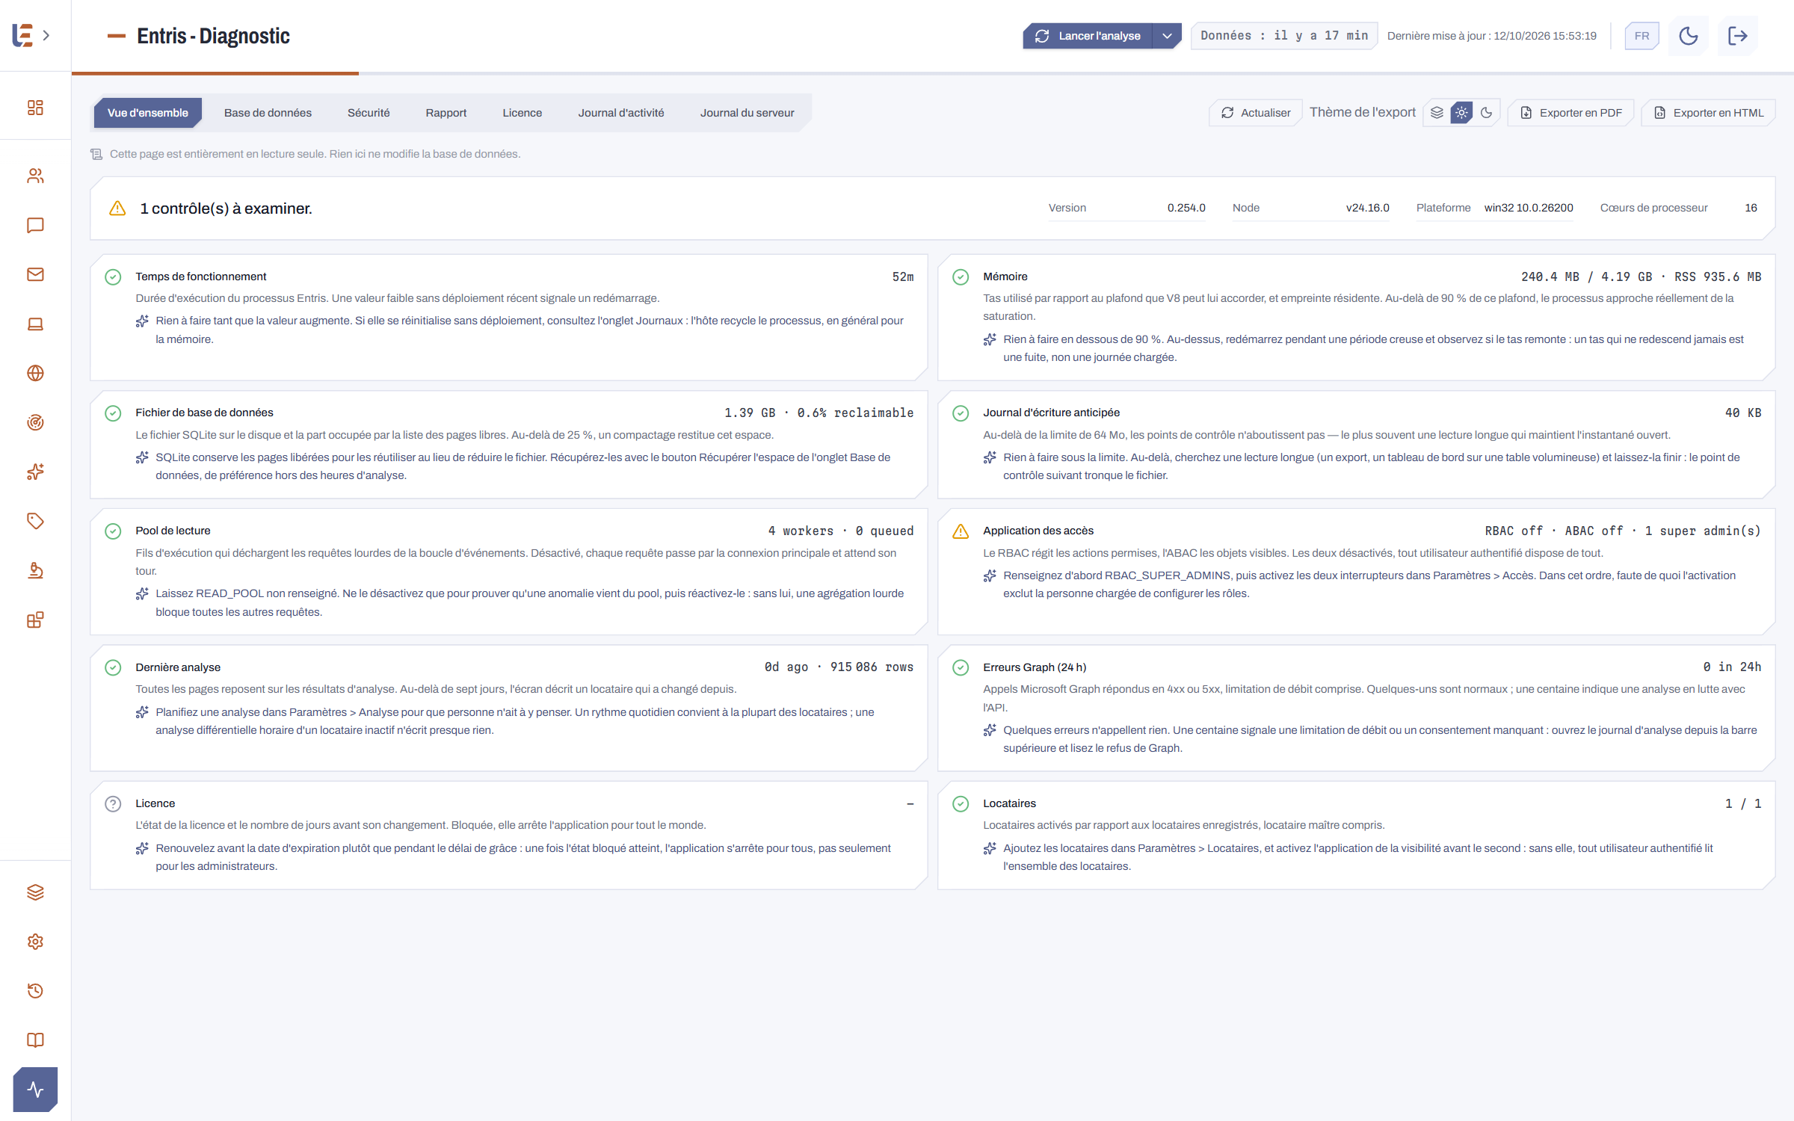Screen dimensions: 1794x1121
Task: Open the Rapport tab
Action: 446,113
